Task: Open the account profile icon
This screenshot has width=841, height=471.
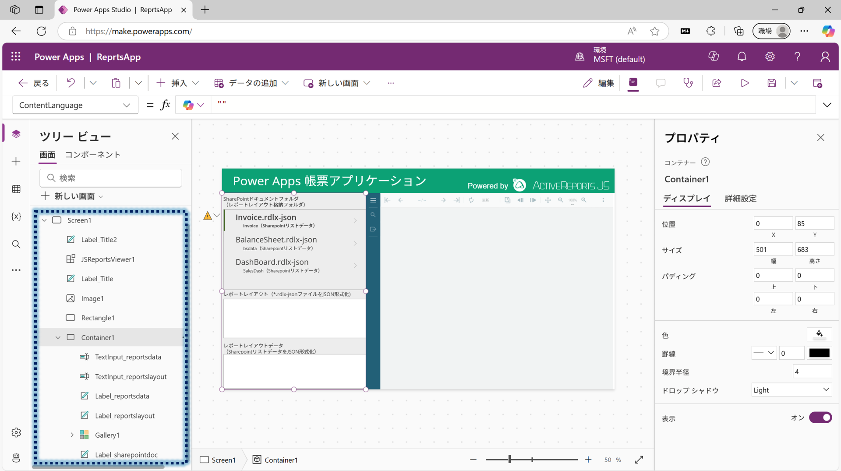Action: (x=825, y=57)
